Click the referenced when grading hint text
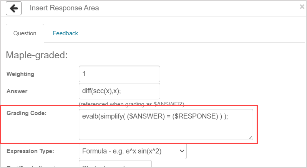Viewport: 307px width, 168px height. click(131, 104)
